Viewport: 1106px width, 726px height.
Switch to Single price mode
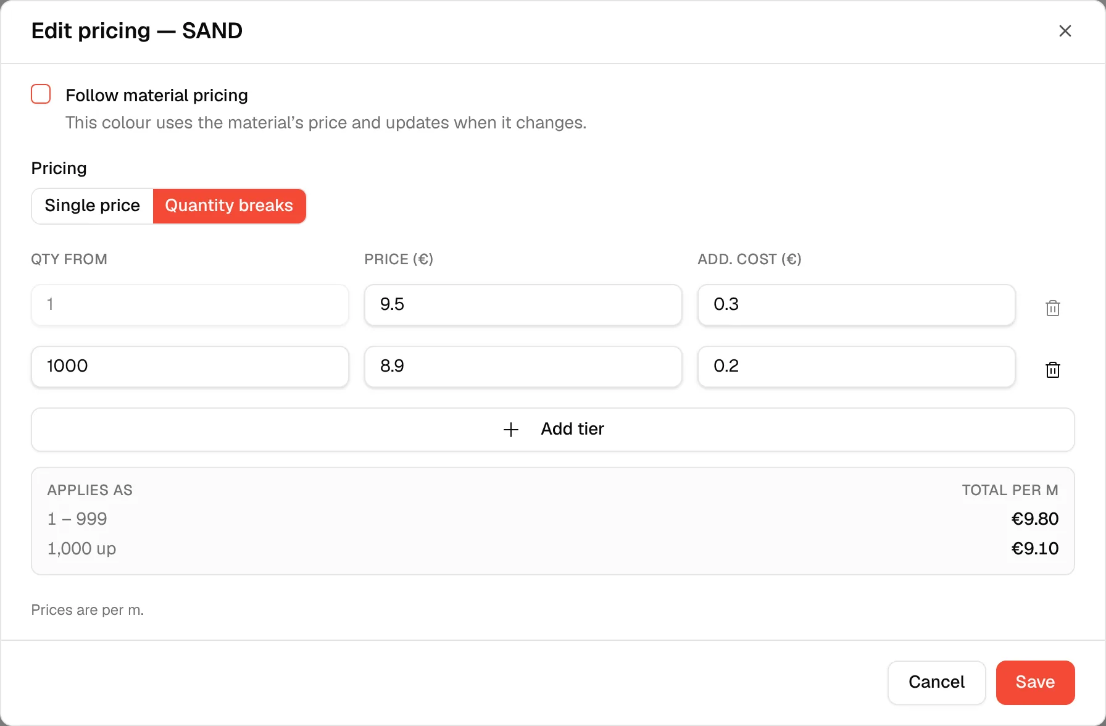93,206
